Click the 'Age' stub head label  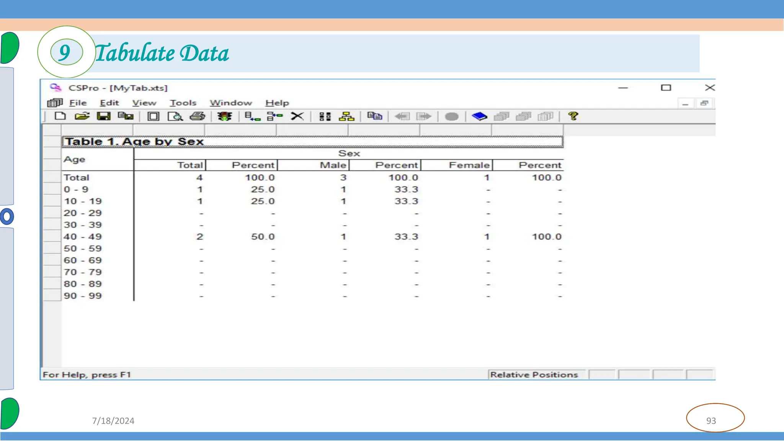75,159
